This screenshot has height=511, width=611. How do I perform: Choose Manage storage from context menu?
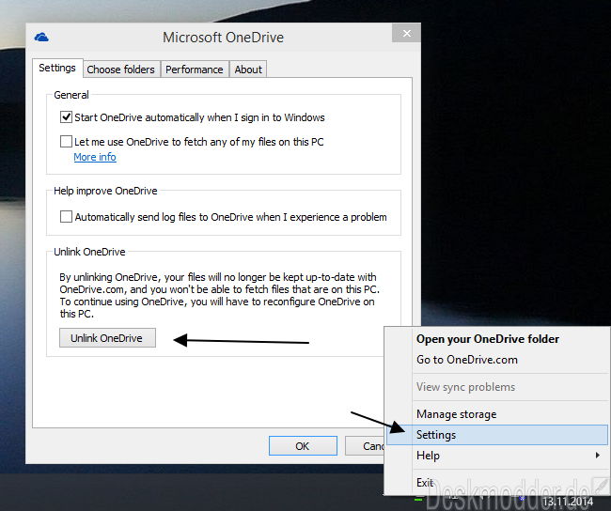456,414
